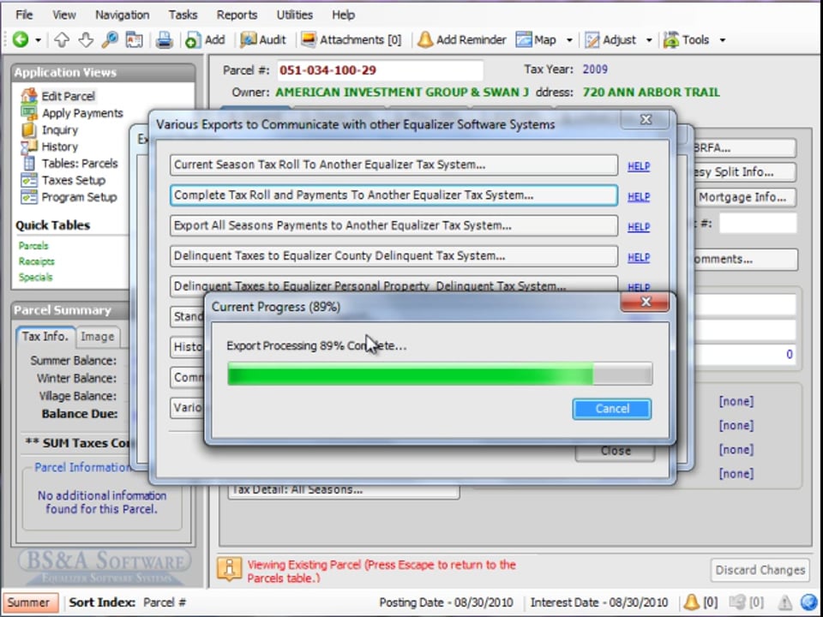823x617 pixels.
Task: Click Add Reminder bell button
Action: click(x=462, y=40)
